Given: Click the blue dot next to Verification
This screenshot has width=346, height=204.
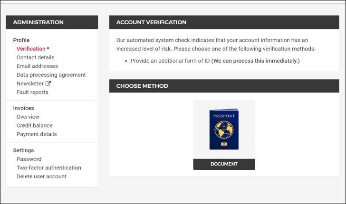Looking at the screenshot, I should click(48, 48).
